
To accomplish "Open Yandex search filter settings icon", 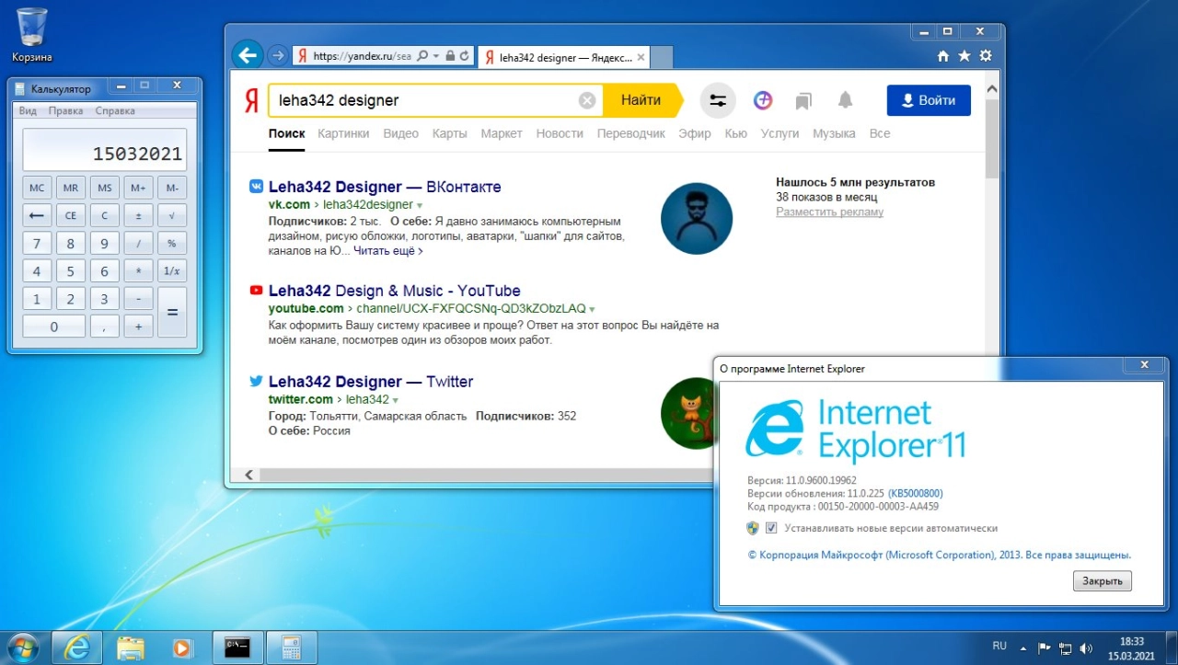I will [718, 100].
